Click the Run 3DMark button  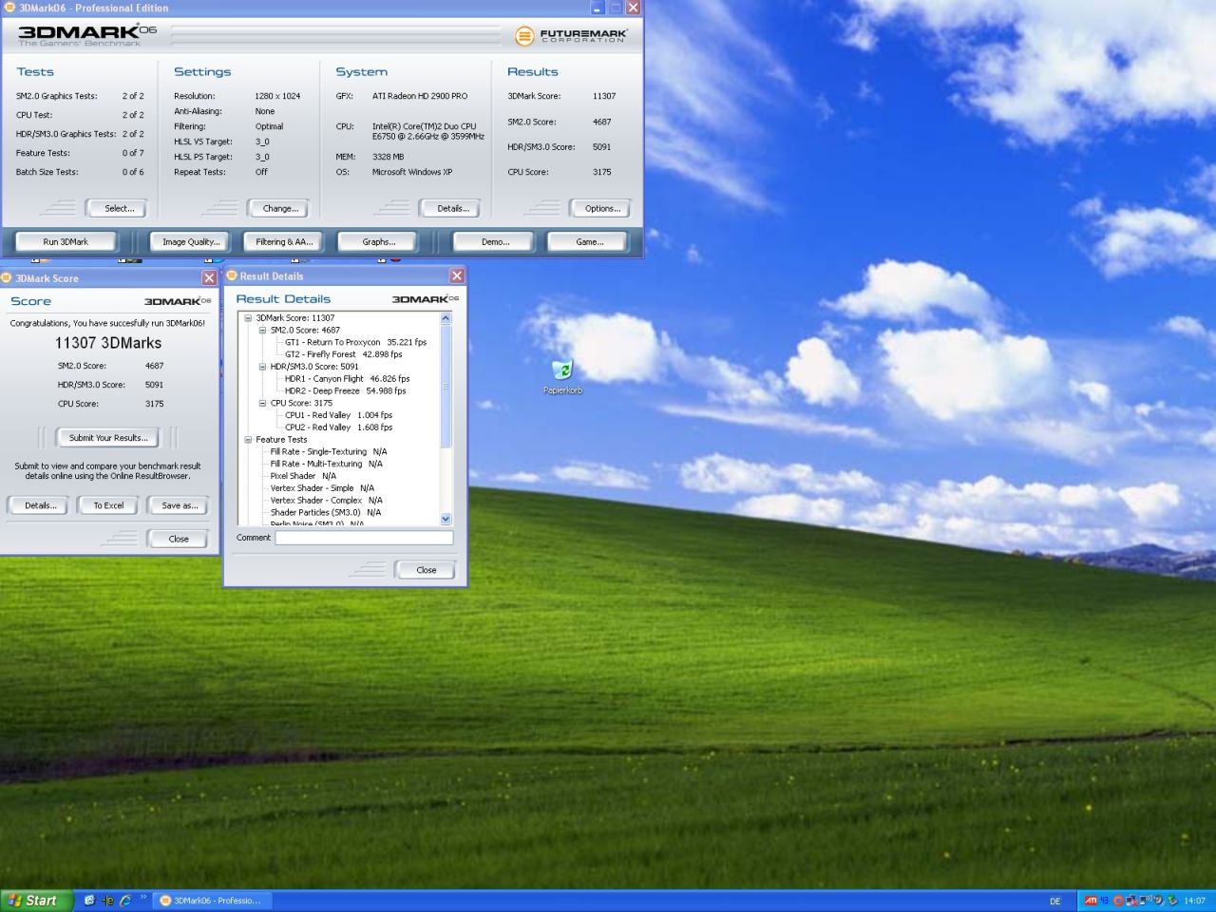click(x=66, y=241)
